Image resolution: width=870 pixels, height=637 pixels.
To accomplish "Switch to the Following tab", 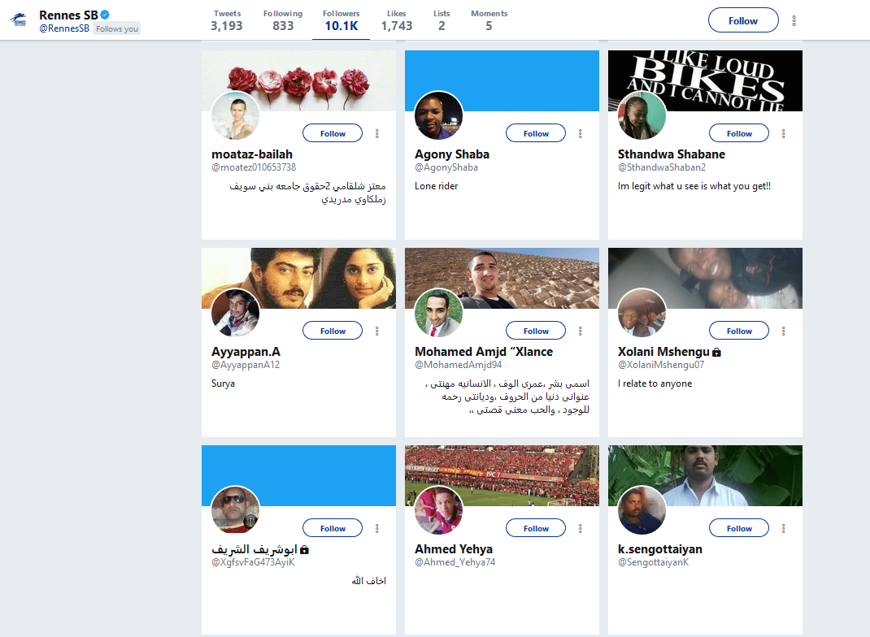I will [x=283, y=20].
